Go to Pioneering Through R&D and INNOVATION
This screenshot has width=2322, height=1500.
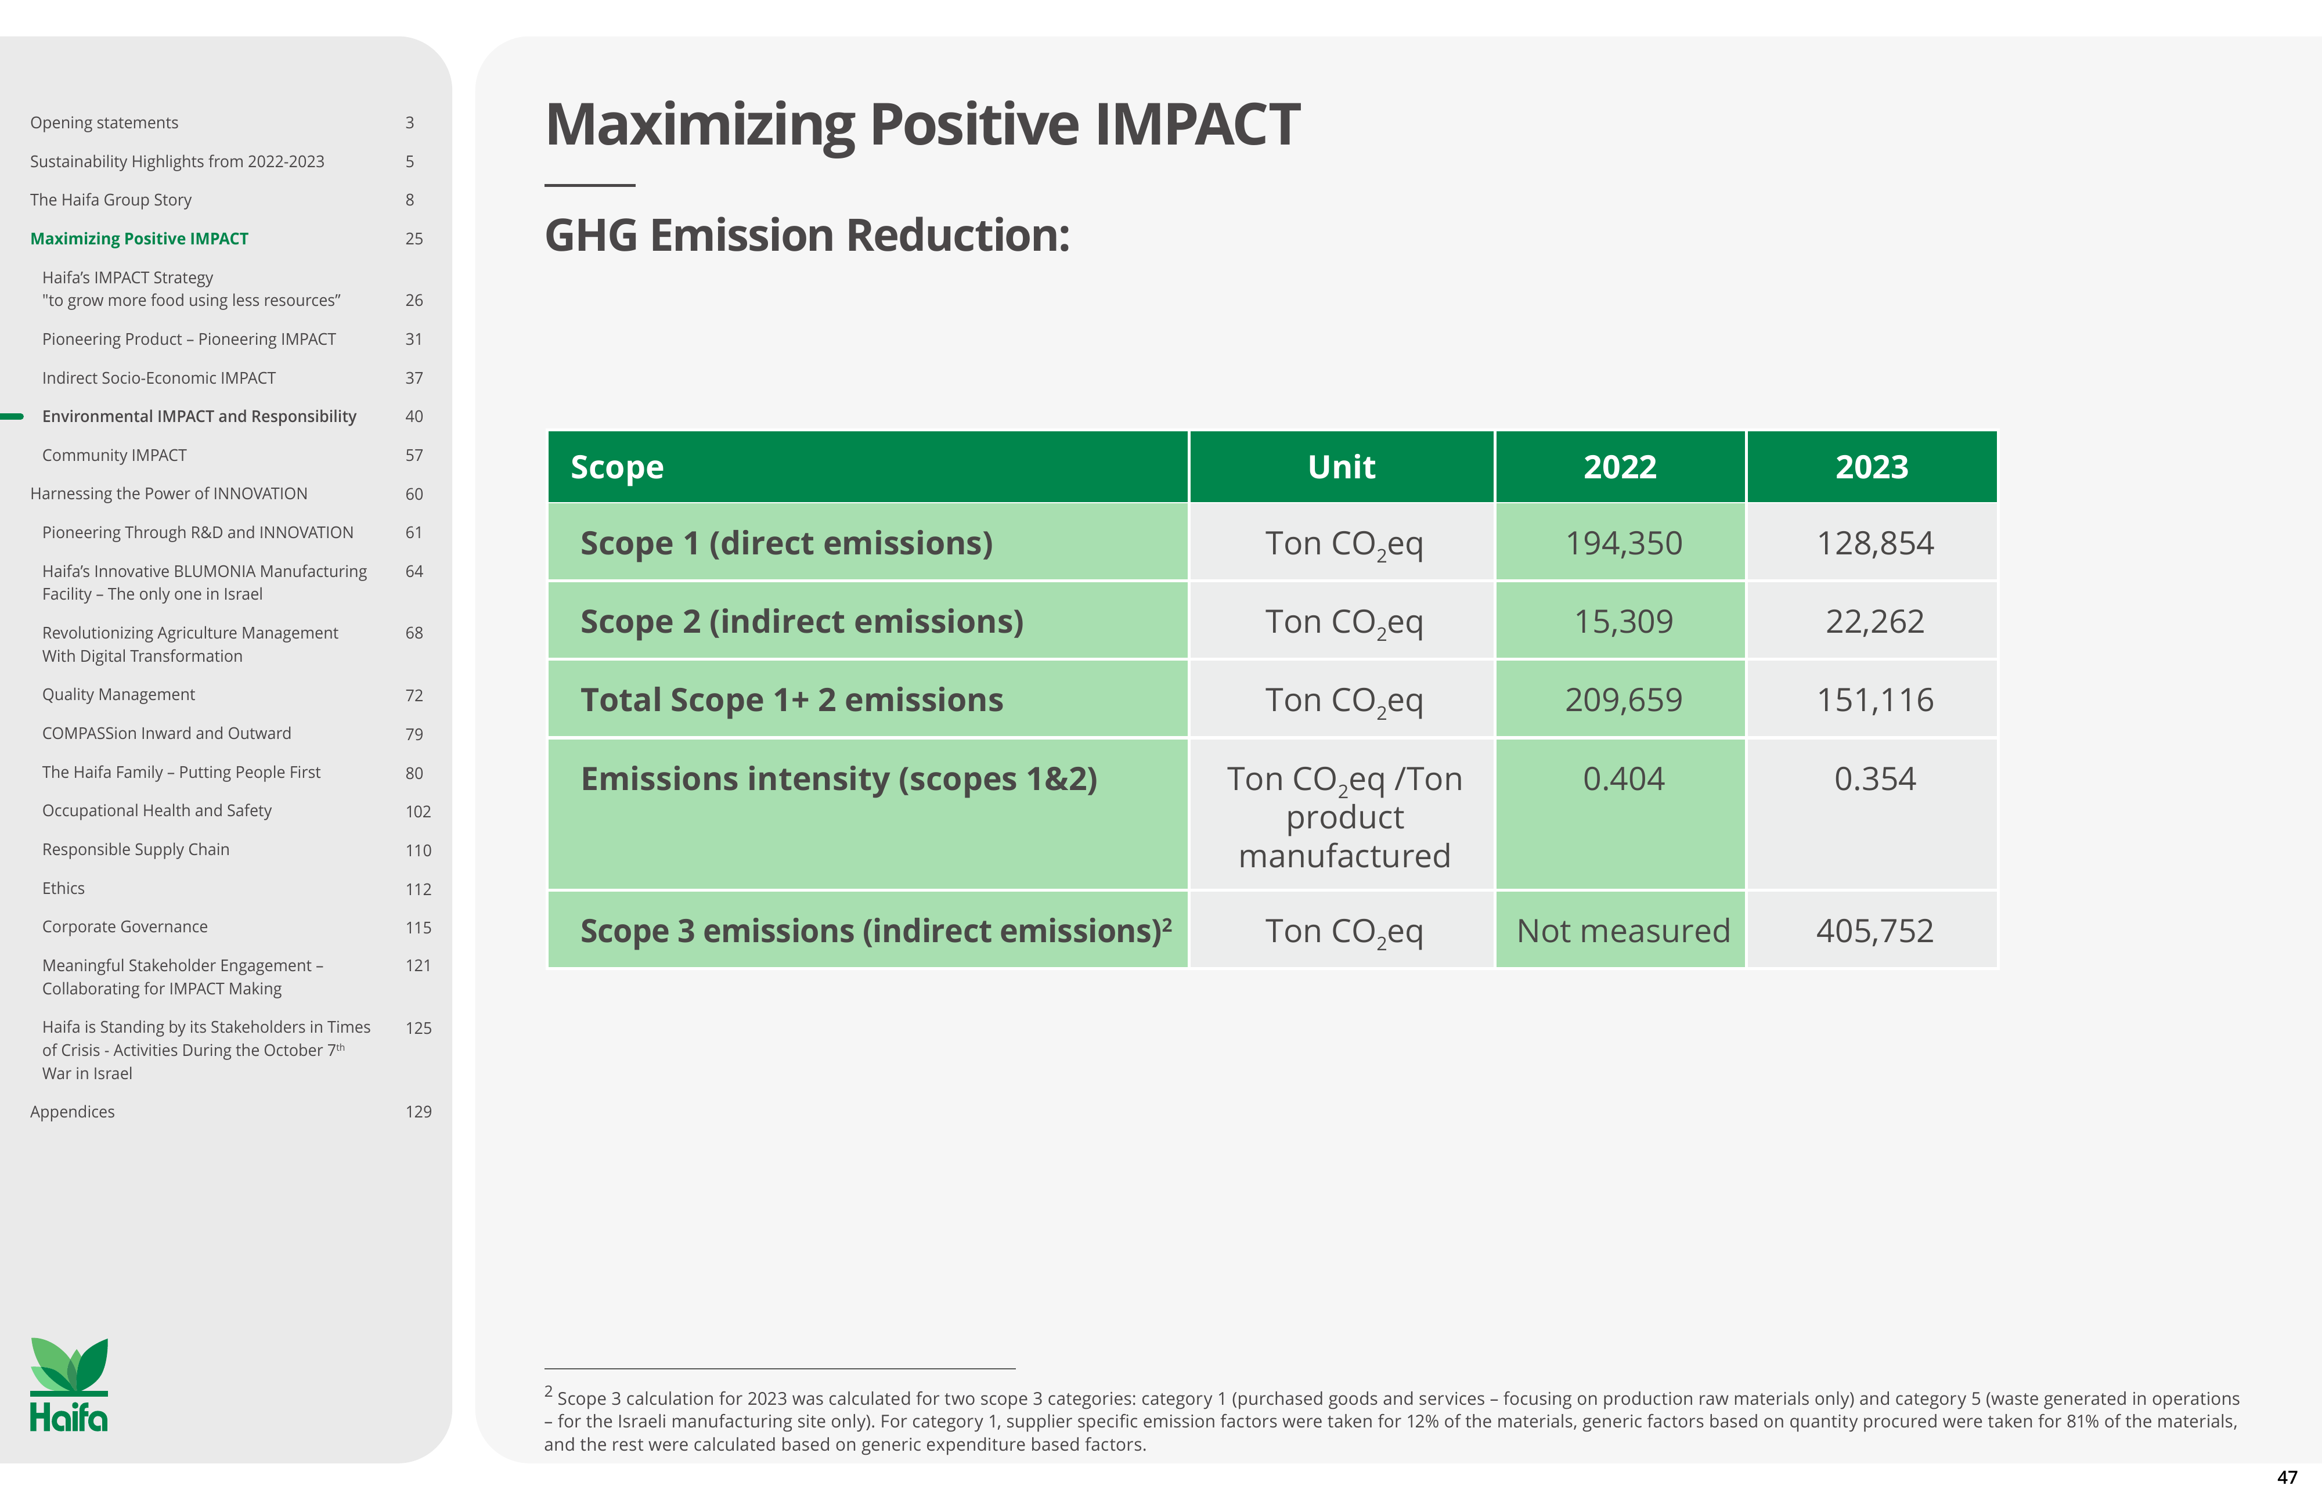(198, 533)
